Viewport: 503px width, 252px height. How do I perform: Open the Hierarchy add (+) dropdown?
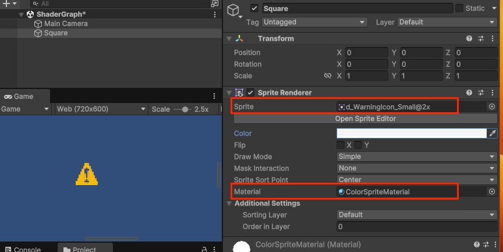tap(10, 3)
